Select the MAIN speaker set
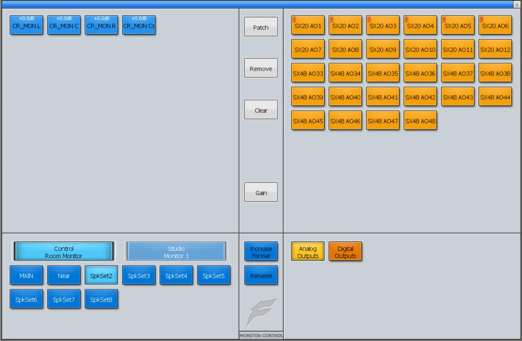 tap(27, 275)
